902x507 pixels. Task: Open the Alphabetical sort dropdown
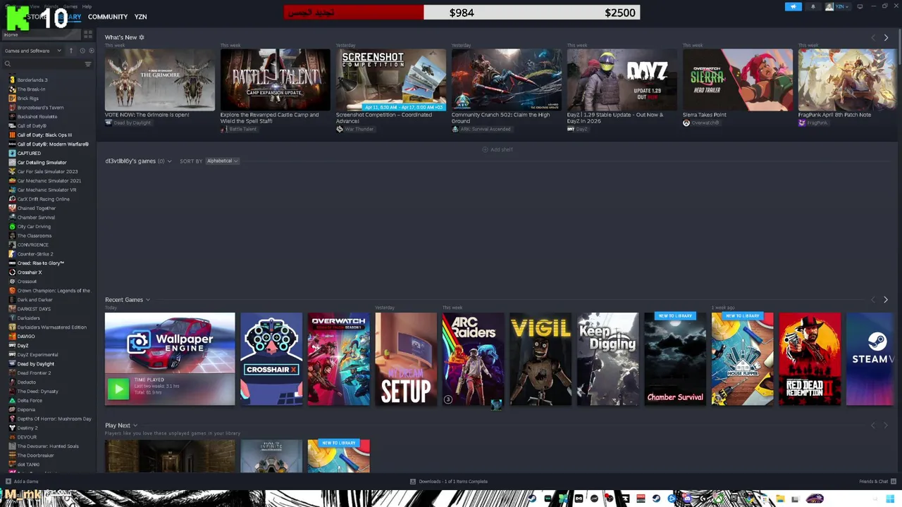(x=222, y=161)
